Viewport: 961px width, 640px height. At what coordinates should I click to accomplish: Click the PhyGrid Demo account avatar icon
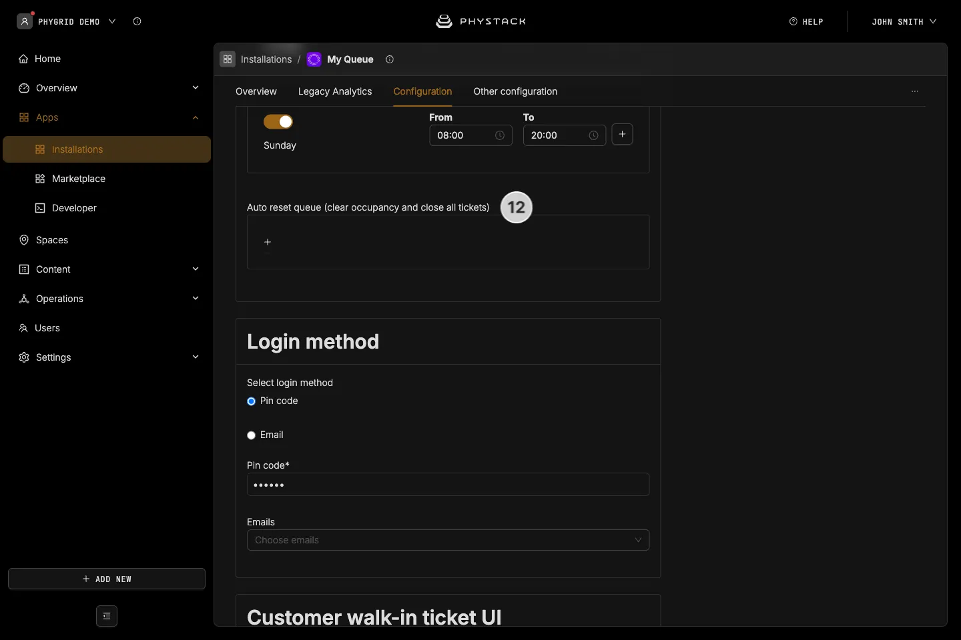[25, 21]
